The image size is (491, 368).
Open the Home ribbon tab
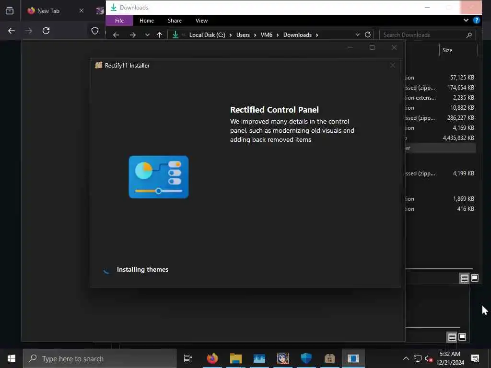click(147, 21)
